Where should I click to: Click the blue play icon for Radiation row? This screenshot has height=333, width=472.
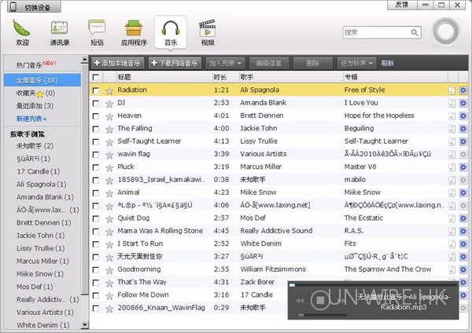(463, 90)
